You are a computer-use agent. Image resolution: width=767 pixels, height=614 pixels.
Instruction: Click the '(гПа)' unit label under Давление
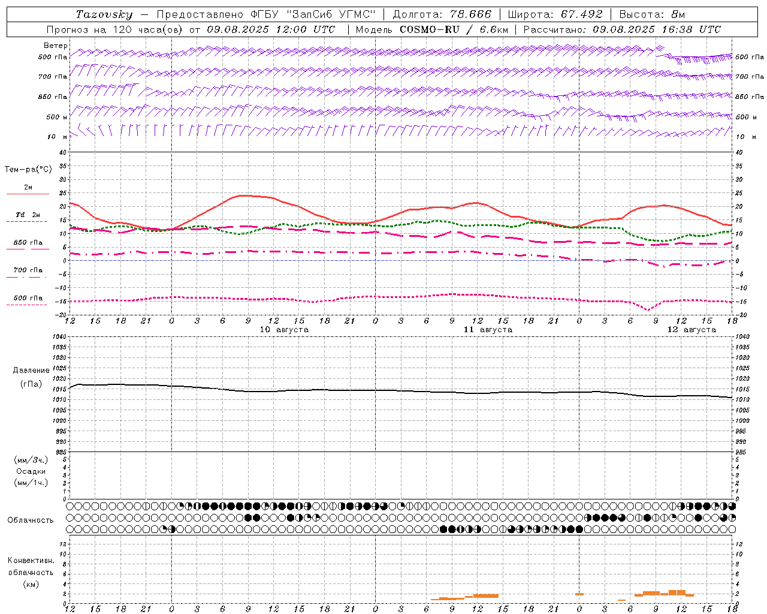(x=31, y=384)
